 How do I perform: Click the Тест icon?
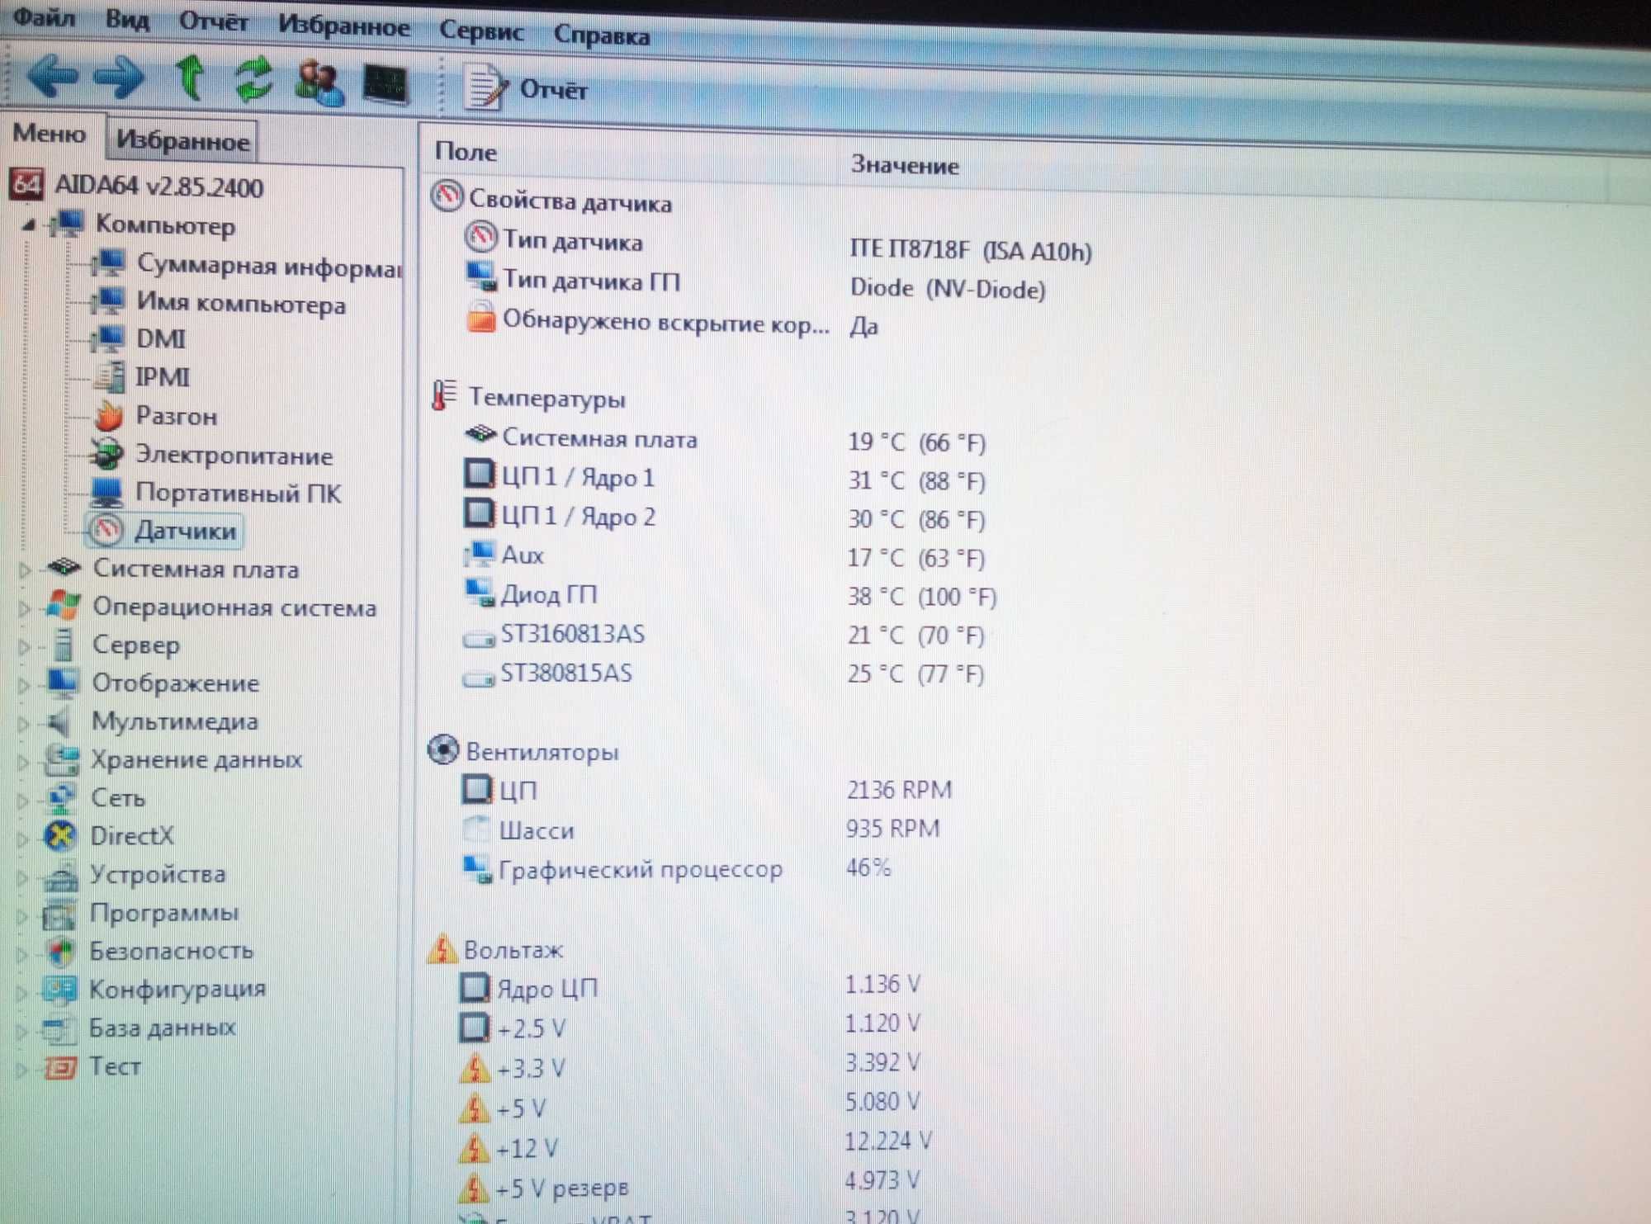pyautogui.click(x=59, y=1067)
